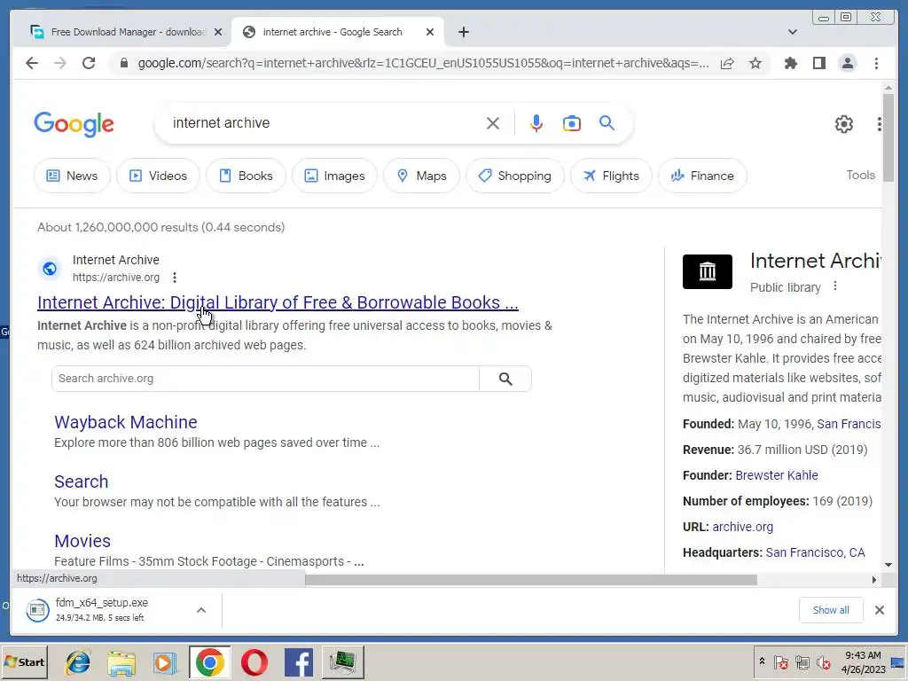Click in the Search archive.org field
Screen dimensions: 908x681
tap(265, 379)
